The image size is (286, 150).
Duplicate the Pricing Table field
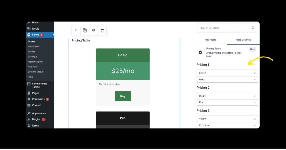coord(85,31)
